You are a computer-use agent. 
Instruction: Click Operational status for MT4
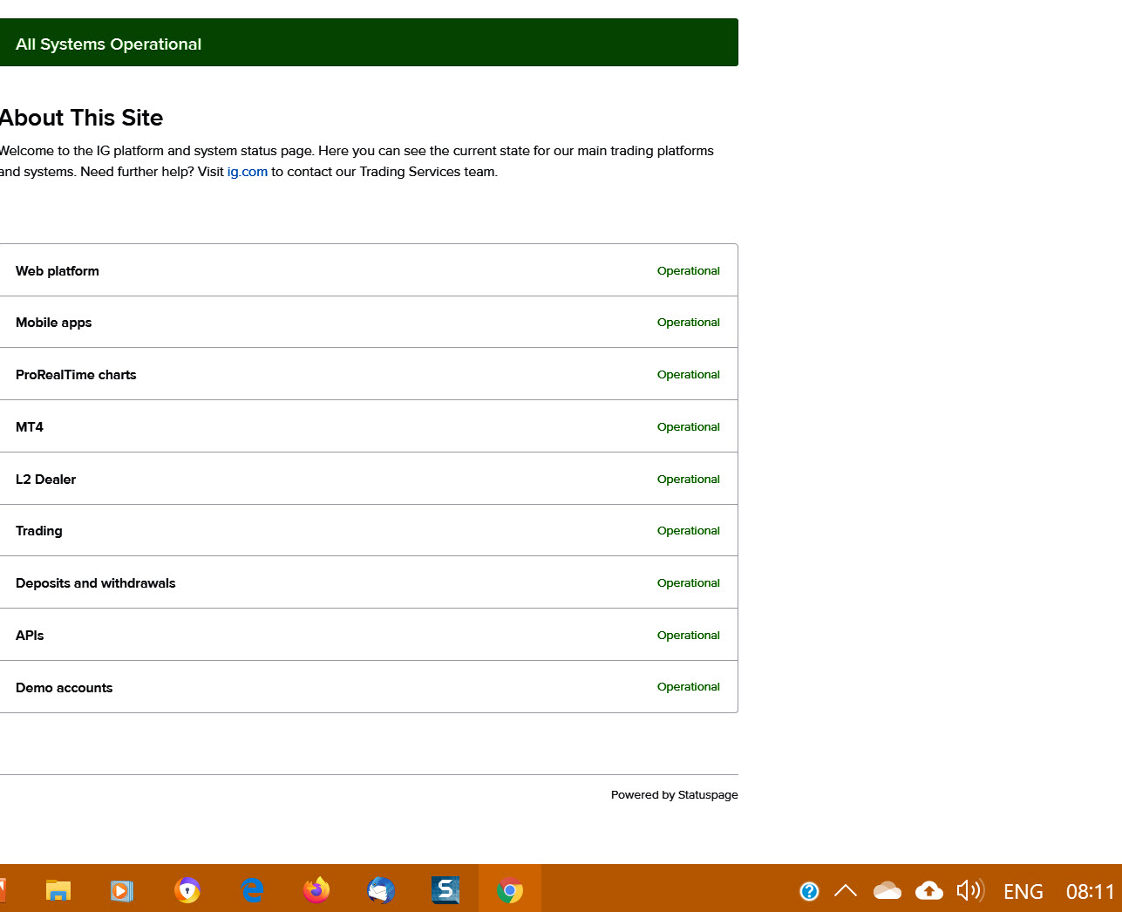(689, 427)
